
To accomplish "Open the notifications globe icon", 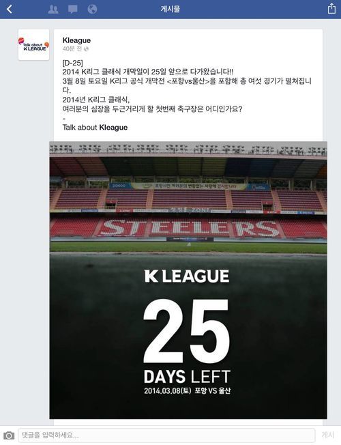I will pyautogui.click(x=92, y=10).
